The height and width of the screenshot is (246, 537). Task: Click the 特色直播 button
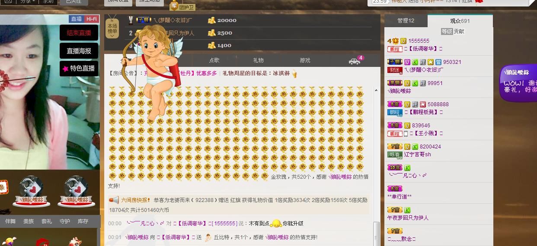(79, 69)
